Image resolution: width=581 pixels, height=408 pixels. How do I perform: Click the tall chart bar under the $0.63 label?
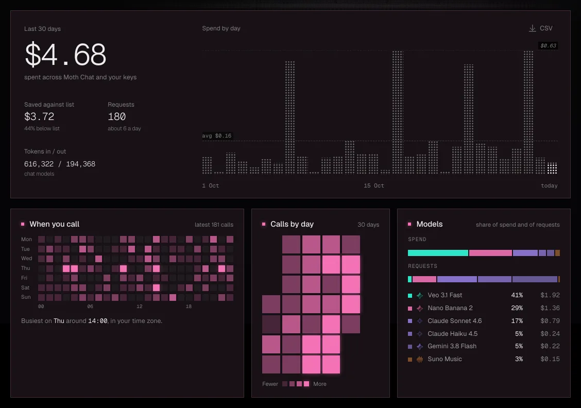click(x=528, y=112)
